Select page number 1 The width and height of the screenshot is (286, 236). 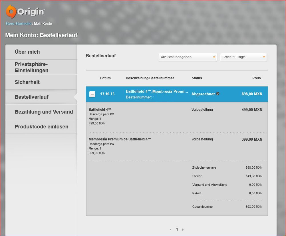tap(177, 229)
